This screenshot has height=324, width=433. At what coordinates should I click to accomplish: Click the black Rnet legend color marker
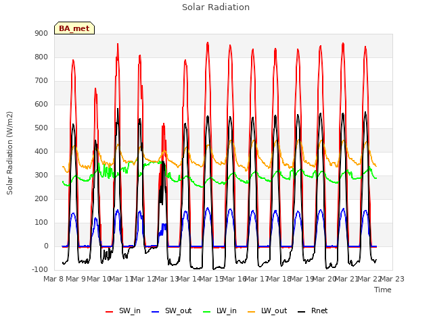[x=302, y=312]
